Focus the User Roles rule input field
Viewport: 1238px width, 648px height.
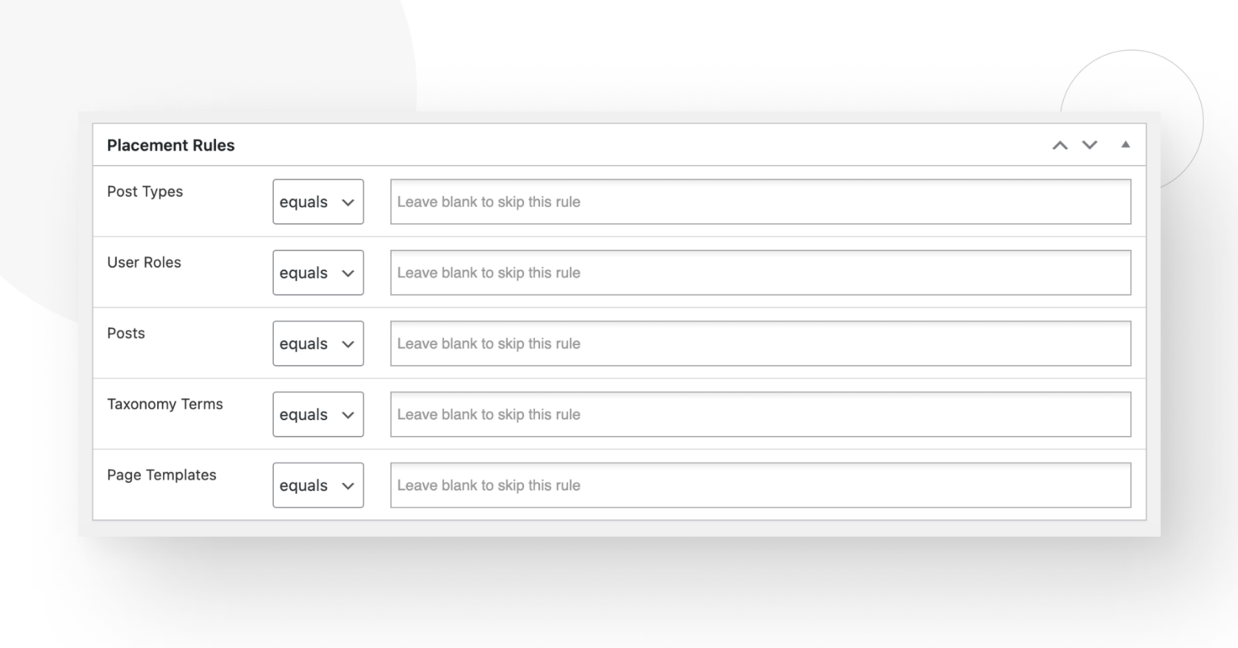tap(760, 272)
